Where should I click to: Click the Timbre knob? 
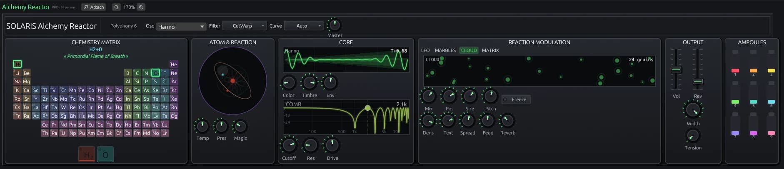(x=310, y=83)
